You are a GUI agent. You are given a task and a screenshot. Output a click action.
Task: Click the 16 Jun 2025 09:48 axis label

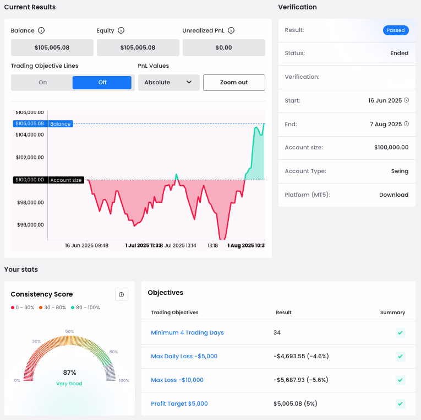tap(86, 245)
